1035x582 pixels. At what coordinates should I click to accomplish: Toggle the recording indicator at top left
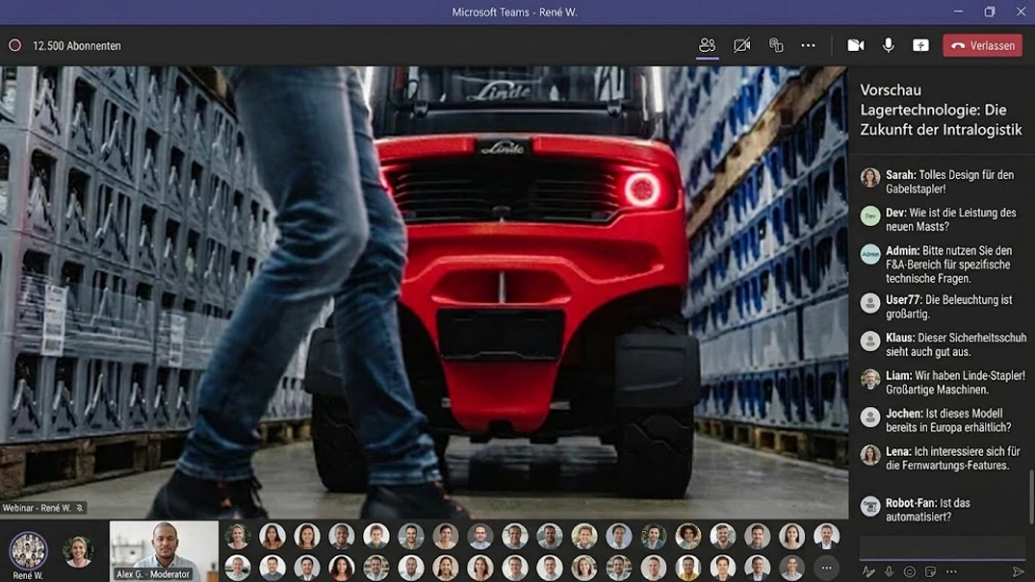coord(14,45)
